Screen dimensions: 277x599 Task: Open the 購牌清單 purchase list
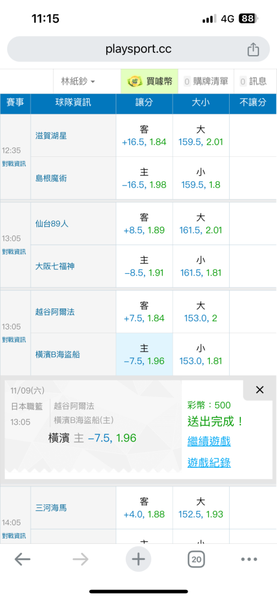pos(206,81)
